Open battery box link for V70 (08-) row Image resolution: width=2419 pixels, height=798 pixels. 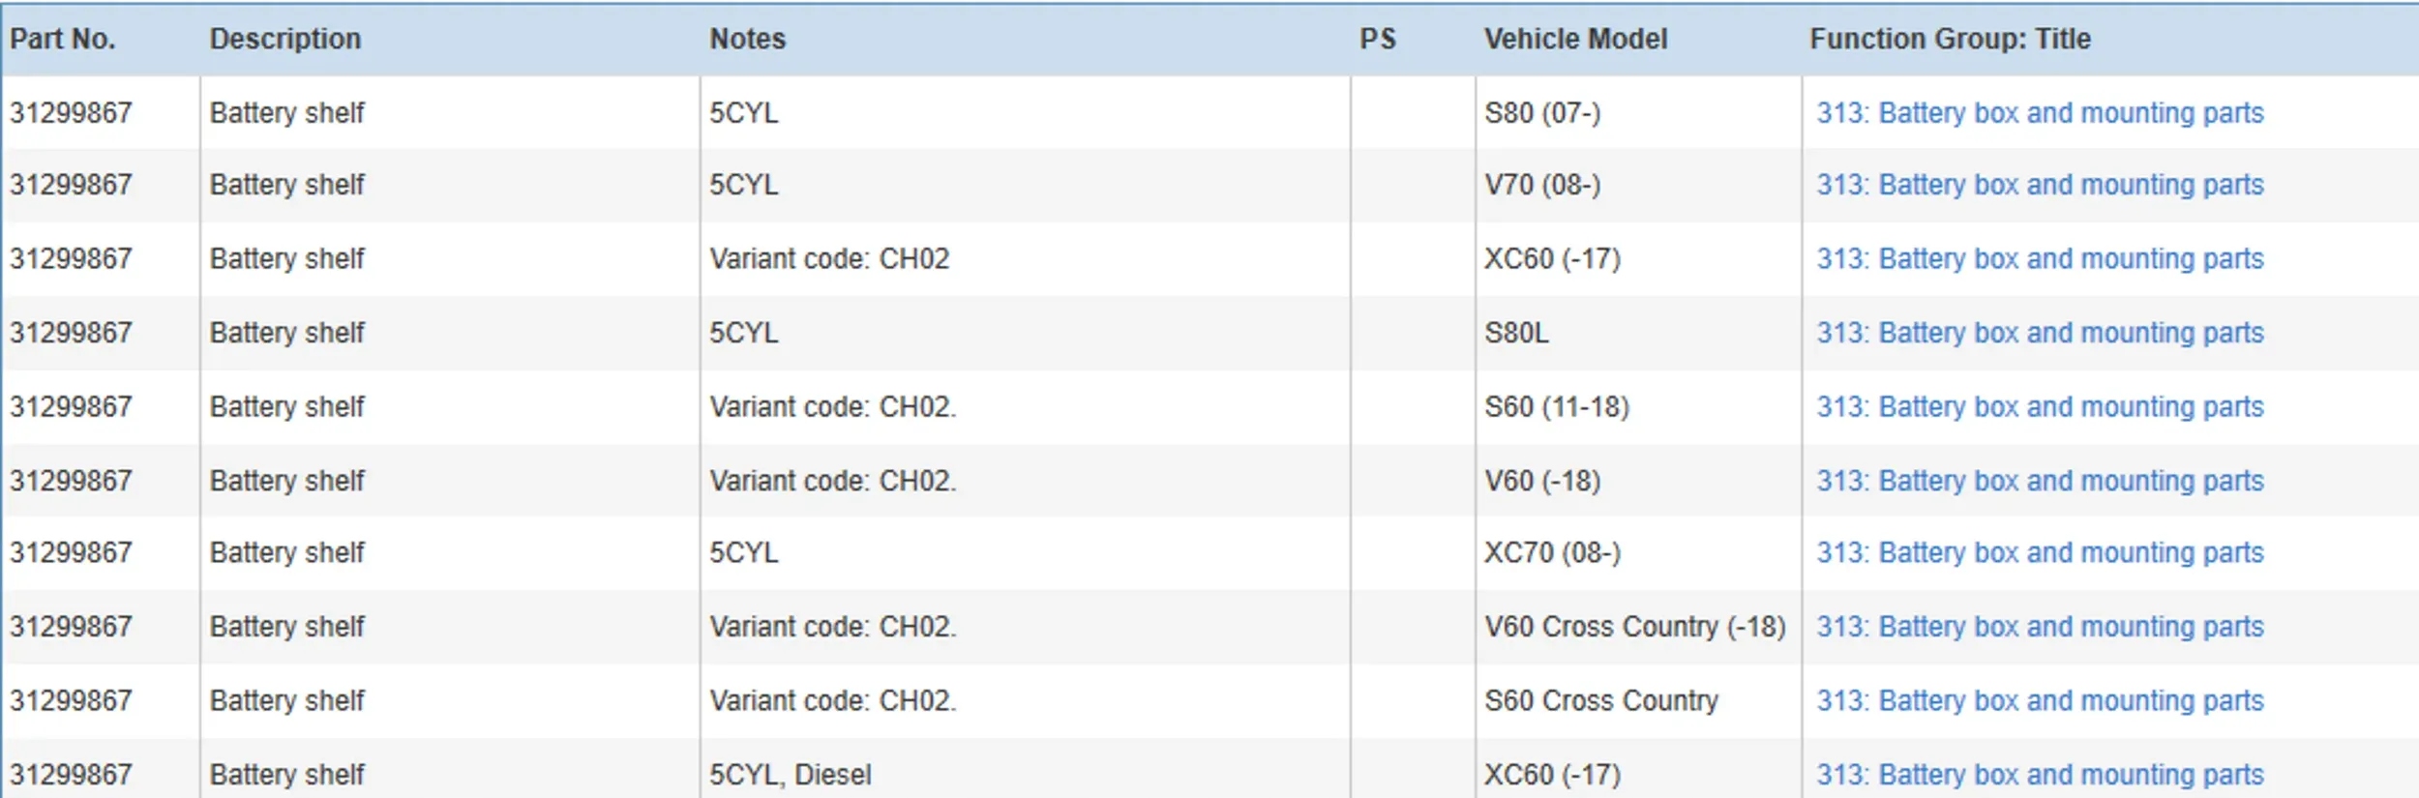[2039, 185]
